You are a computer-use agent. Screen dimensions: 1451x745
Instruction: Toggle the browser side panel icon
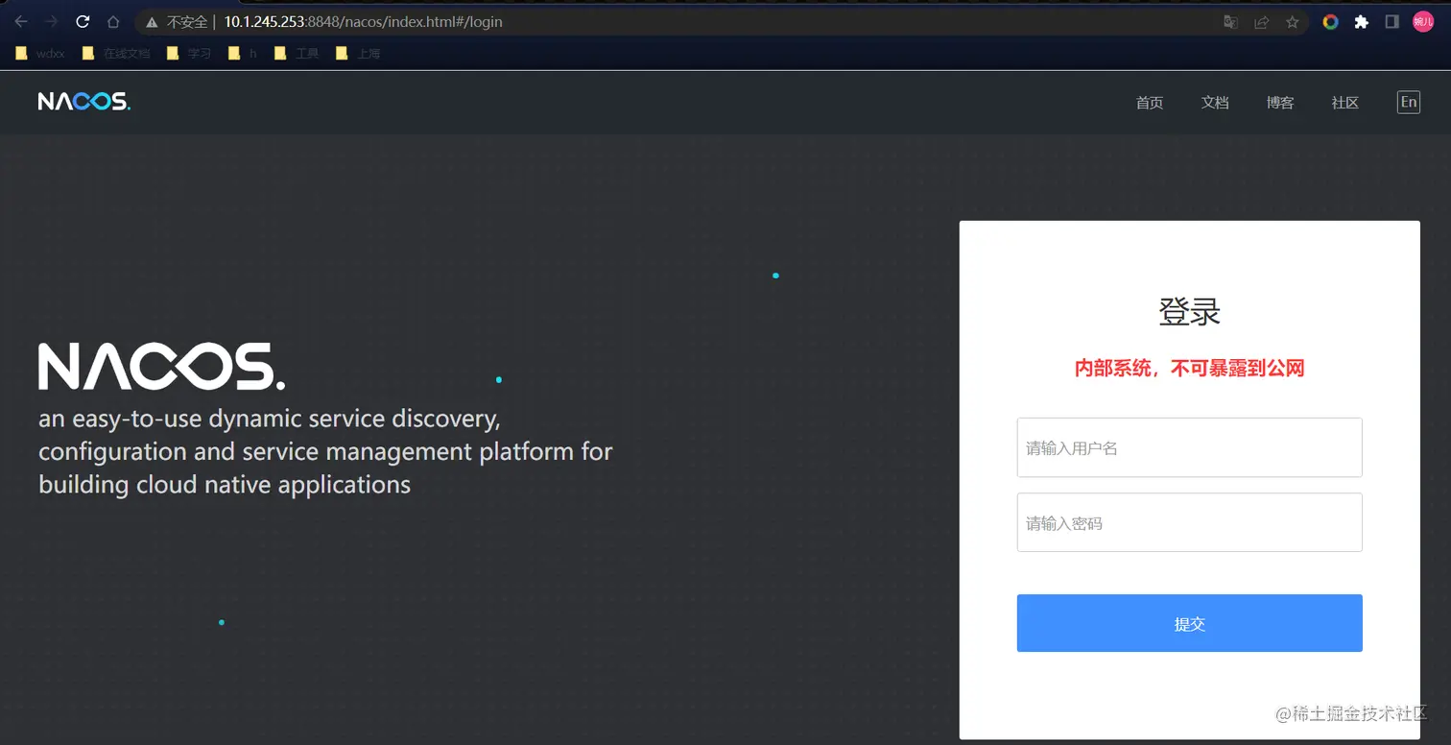(x=1392, y=21)
